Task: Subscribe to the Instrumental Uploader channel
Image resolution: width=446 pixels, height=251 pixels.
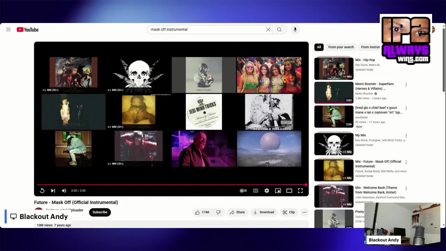Action: tap(100, 212)
